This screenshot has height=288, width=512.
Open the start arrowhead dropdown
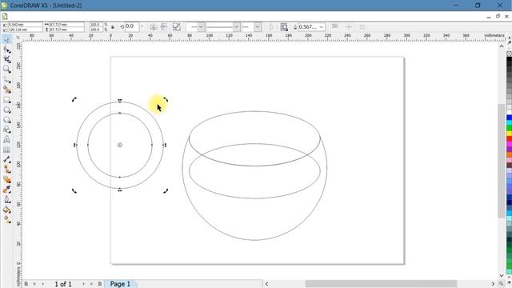pos(201,27)
